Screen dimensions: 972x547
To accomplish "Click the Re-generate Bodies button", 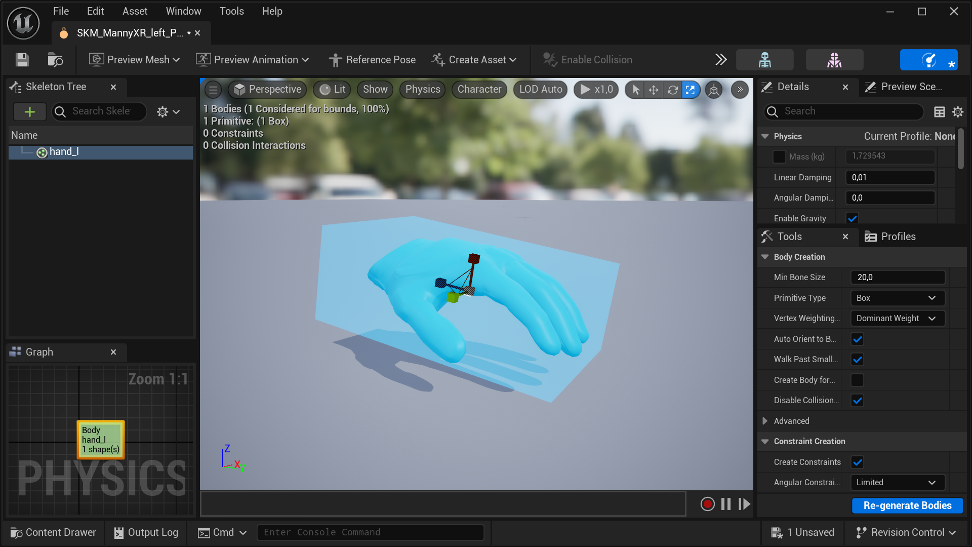I will coord(907,505).
